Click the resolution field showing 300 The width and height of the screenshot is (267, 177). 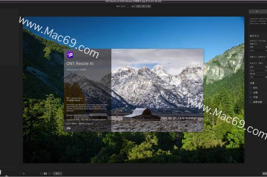click(257, 77)
